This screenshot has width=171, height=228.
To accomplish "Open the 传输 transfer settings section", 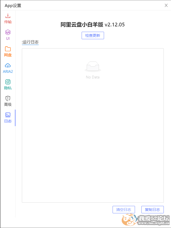I will pos(8,19).
